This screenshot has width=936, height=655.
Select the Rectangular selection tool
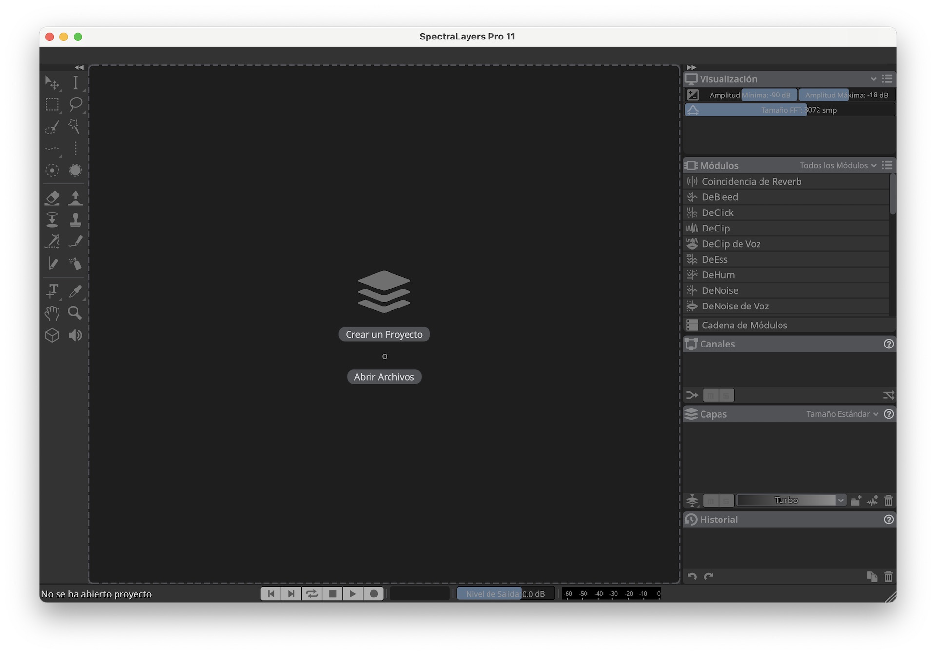pyautogui.click(x=52, y=104)
